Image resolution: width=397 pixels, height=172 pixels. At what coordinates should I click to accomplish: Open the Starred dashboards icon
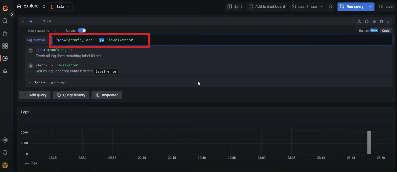[5, 33]
